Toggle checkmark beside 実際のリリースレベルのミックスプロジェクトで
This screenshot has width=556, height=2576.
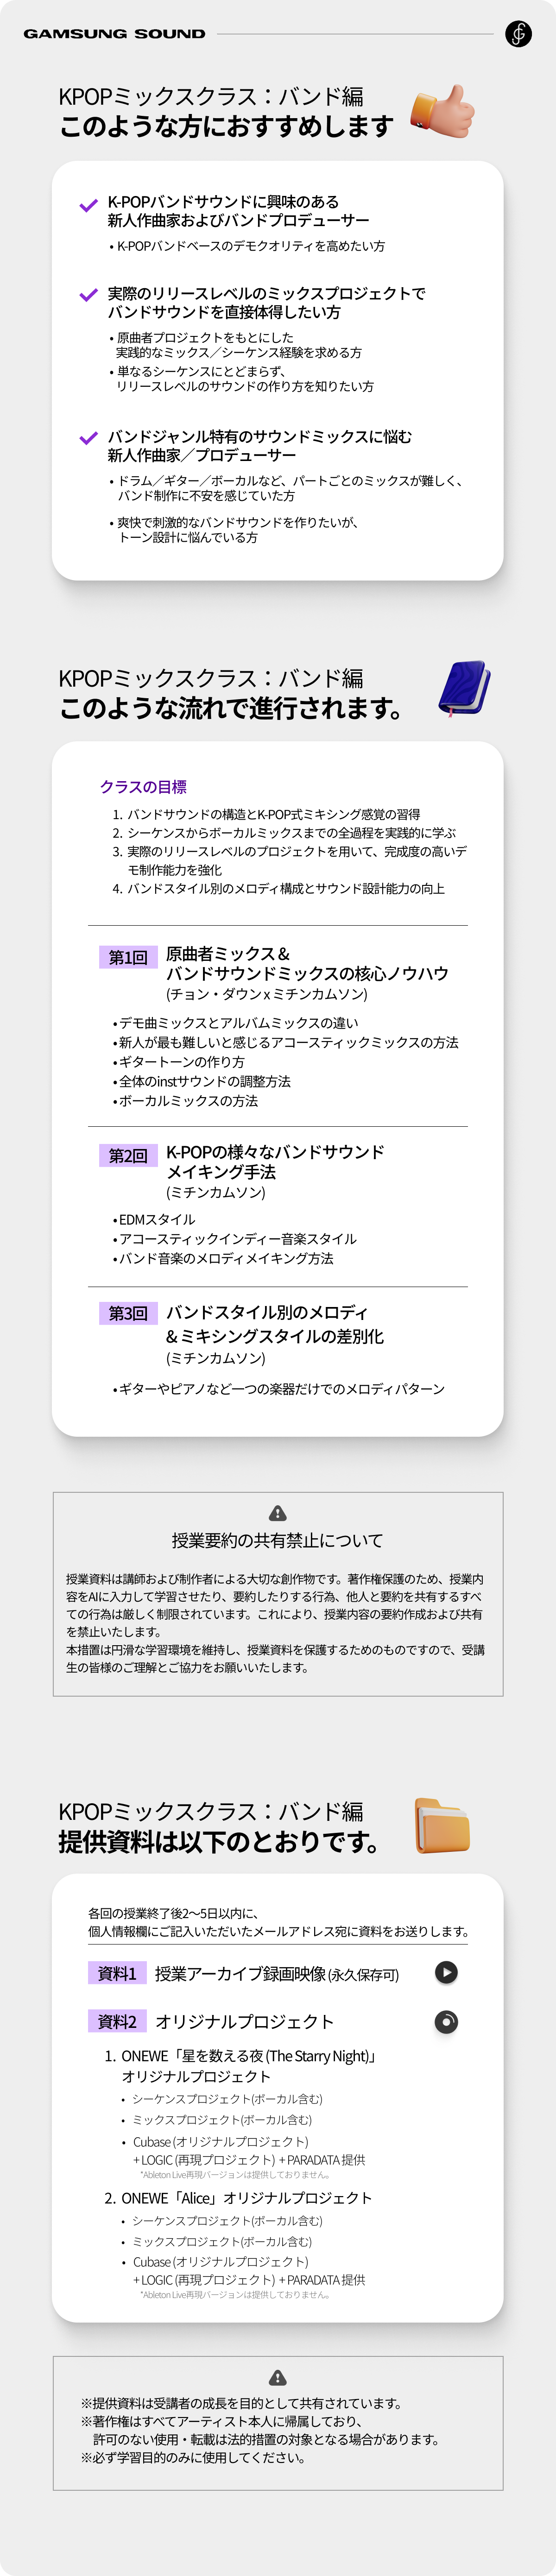point(88,295)
